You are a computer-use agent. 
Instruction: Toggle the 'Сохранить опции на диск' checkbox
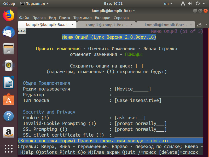click(139, 66)
